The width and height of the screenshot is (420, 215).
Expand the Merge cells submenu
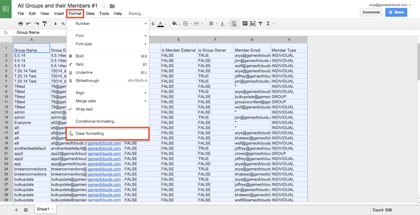point(108,101)
